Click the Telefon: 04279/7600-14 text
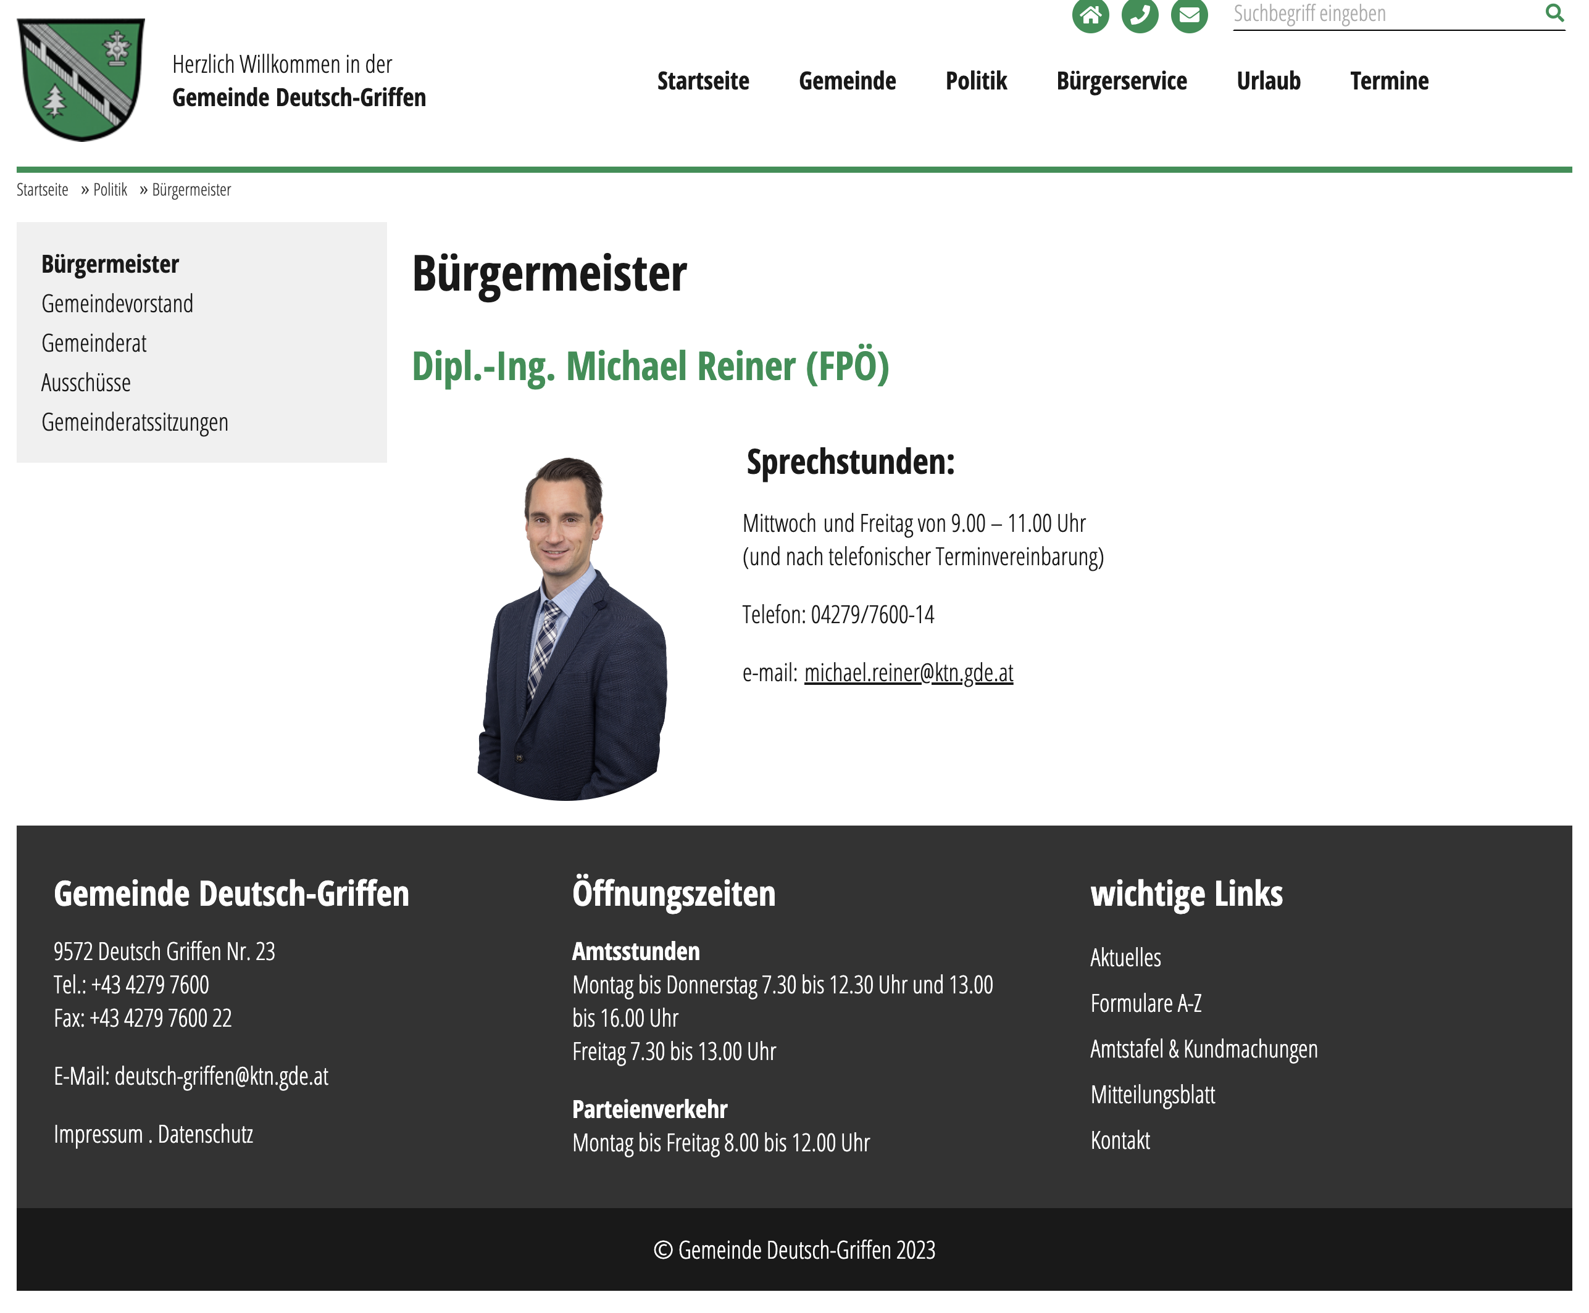Viewport: 1589px width, 1313px height. (x=838, y=615)
